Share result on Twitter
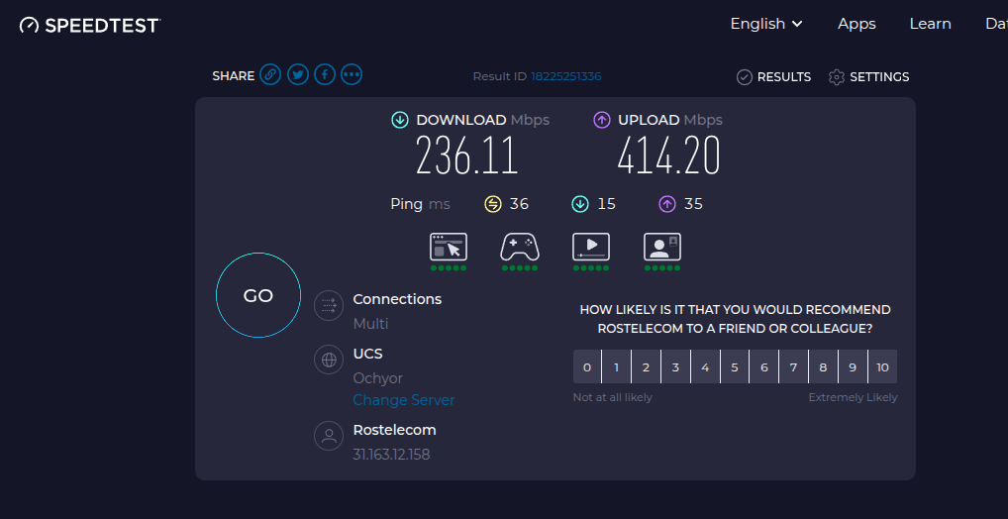 tap(298, 74)
